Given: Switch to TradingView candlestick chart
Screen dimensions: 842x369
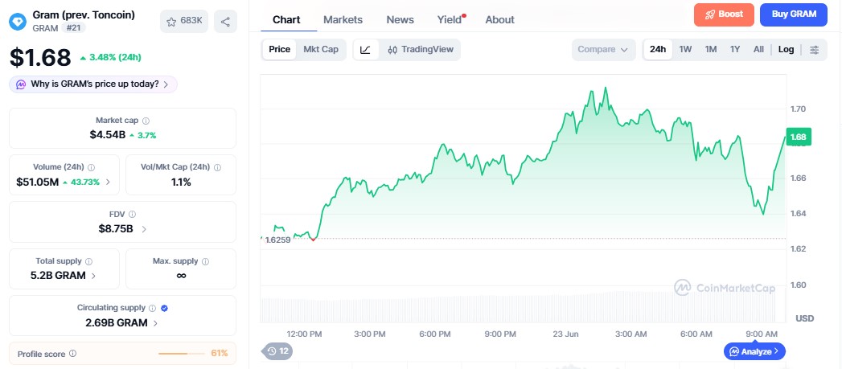Looking at the screenshot, I should (x=420, y=49).
